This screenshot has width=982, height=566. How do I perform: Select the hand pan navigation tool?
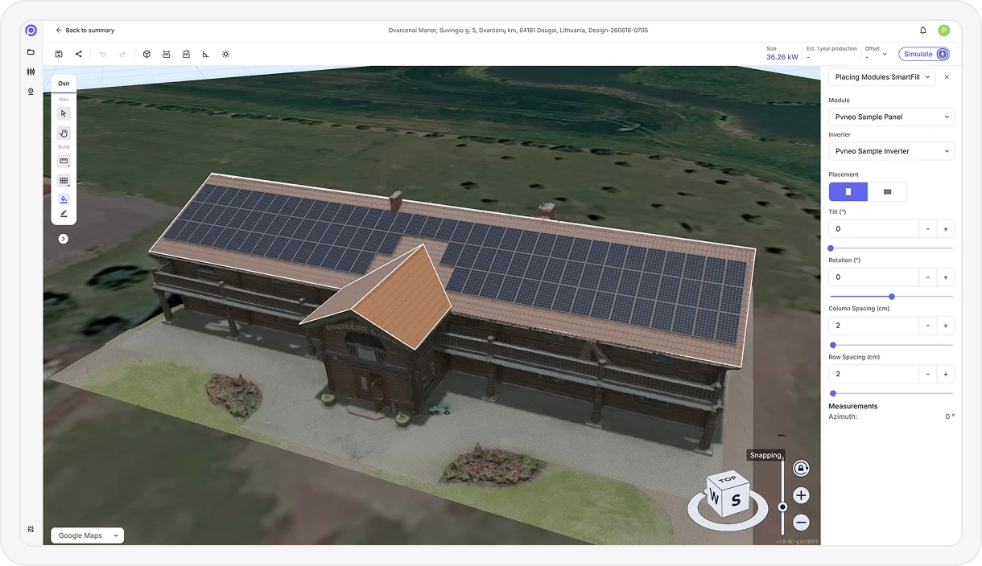[x=64, y=133]
